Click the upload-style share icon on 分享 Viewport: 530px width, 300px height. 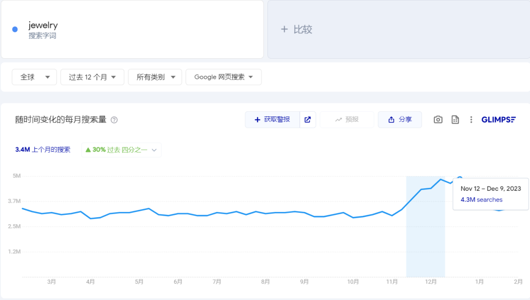tap(391, 119)
